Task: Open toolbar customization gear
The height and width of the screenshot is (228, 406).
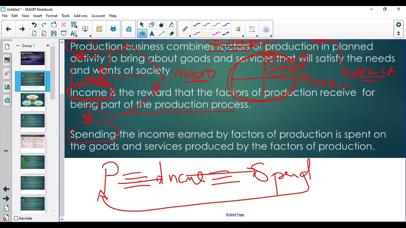Action: [x=399, y=25]
